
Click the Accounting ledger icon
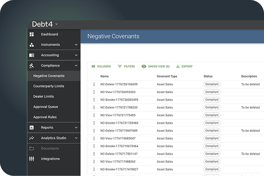tap(32, 55)
